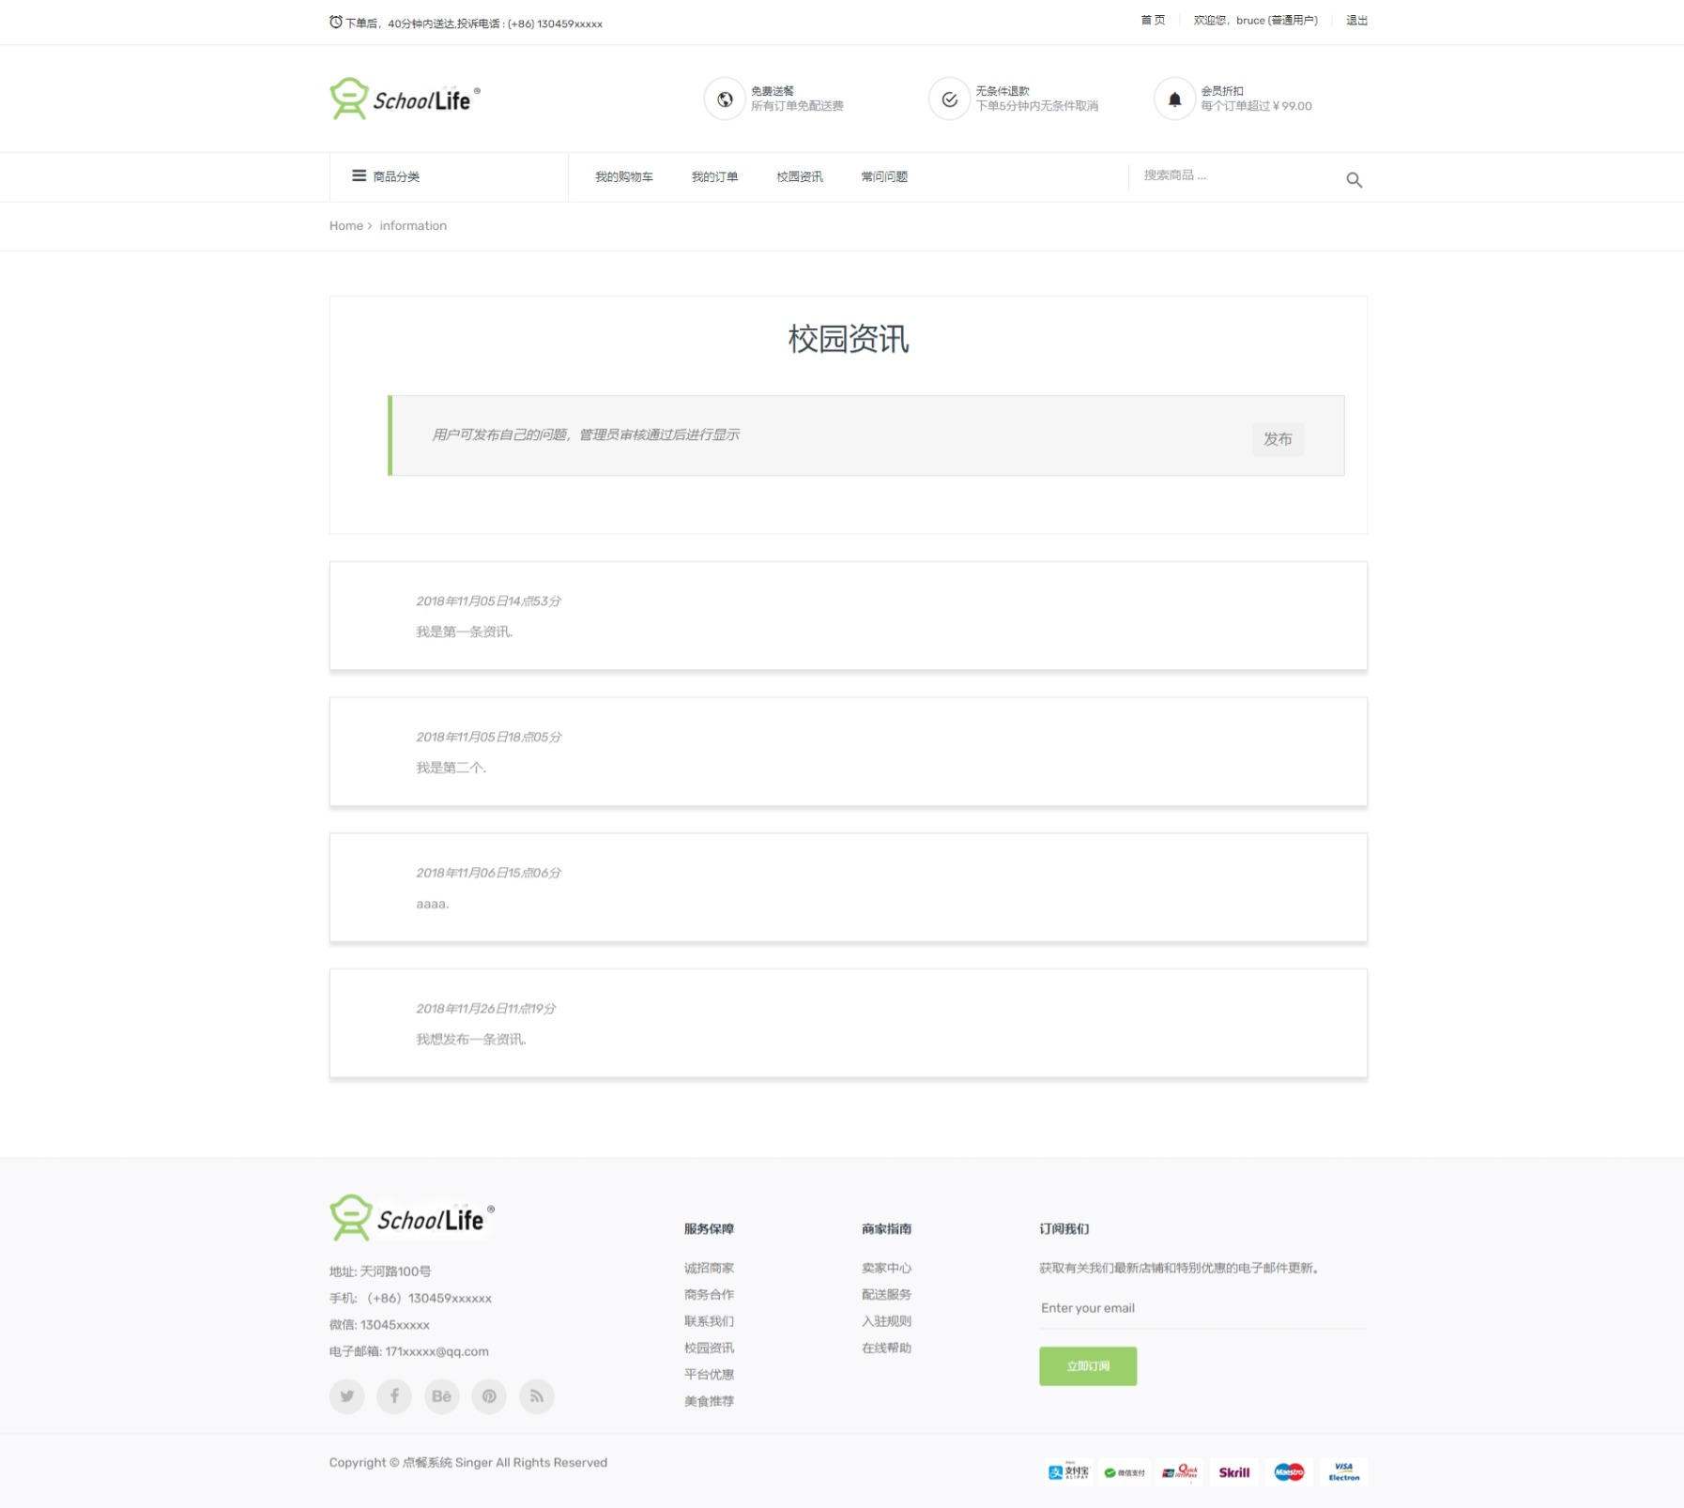Click the SchoolLife logo in the header
The image size is (1684, 1508).
pos(405,99)
